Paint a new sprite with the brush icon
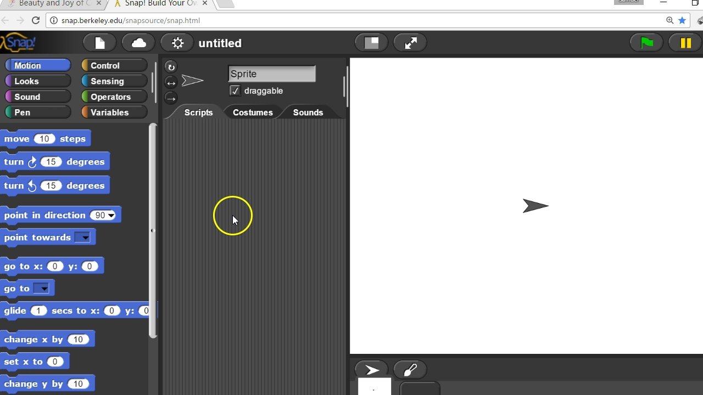This screenshot has width=703, height=395. tap(410, 369)
